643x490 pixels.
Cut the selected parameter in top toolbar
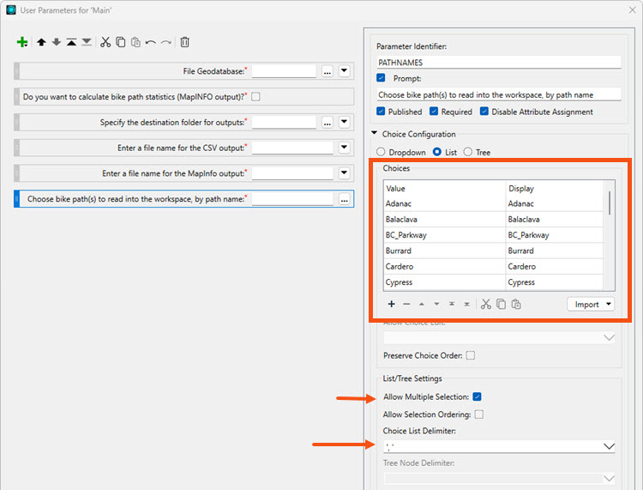pyautogui.click(x=105, y=42)
